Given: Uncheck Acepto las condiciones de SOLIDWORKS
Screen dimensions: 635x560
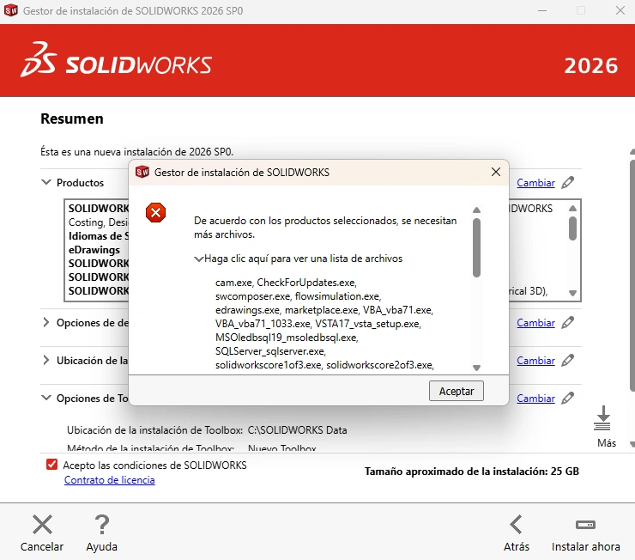Looking at the screenshot, I should [x=51, y=465].
